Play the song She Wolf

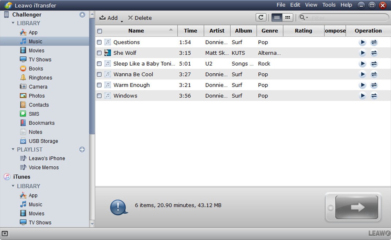click(x=362, y=53)
